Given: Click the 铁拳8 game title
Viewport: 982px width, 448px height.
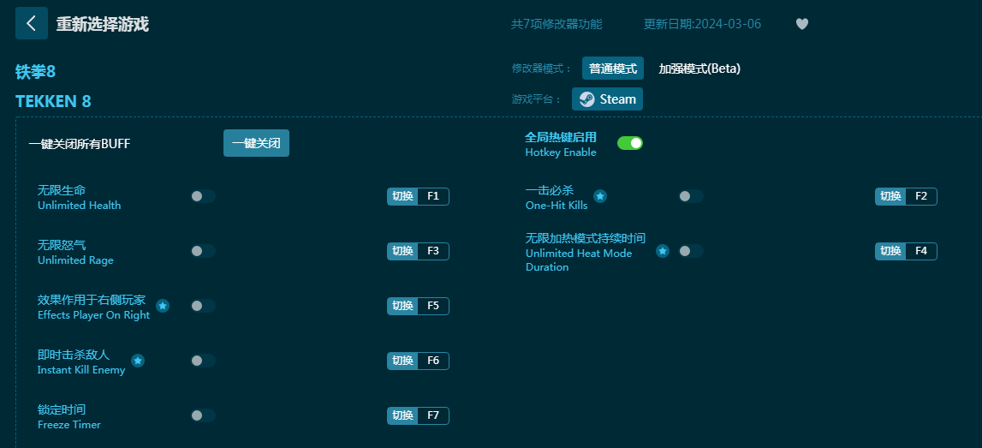Looking at the screenshot, I should pos(36,71).
